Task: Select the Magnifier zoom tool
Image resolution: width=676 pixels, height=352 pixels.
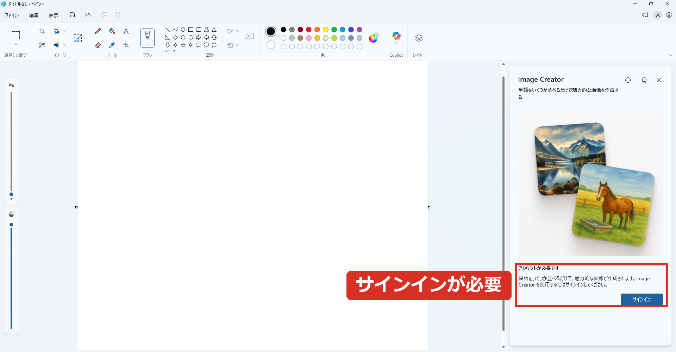Action: (x=126, y=45)
